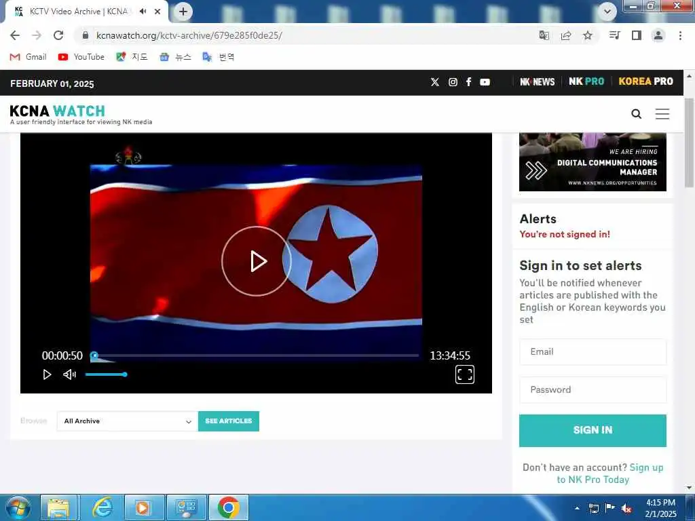
Task: Launch Internet Explorer from taskbar
Action: 102,507
